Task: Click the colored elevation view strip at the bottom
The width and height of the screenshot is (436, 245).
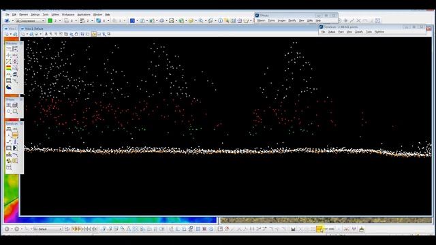Action: tap(110, 220)
